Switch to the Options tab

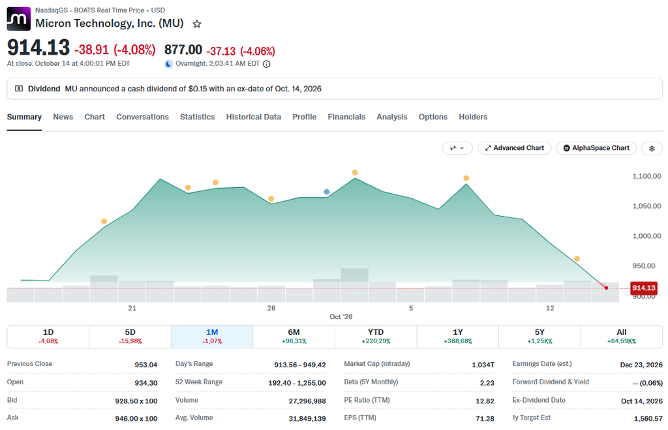[433, 117]
